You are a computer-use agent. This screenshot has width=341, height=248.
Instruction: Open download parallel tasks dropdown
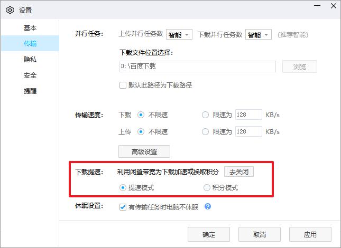click(259, 35)
